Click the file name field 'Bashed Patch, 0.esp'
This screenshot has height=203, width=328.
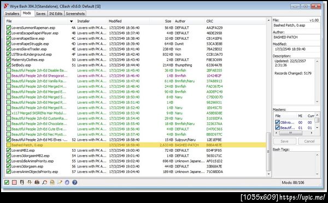296,25
